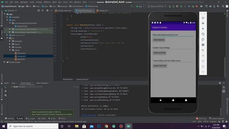The height and width of the screenshot is (129, 229).
Task: Open the Android view dropdown
Action: tap(11, 10)
